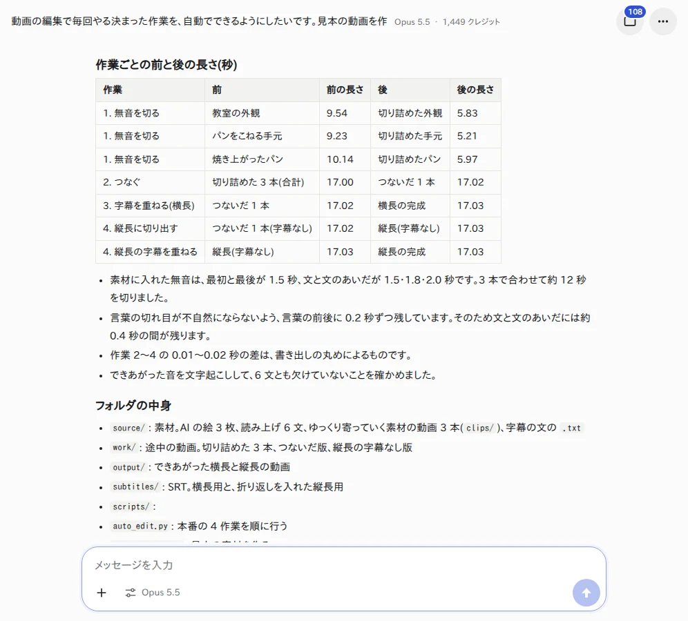Click the heading フォルダの中身

pyautogui.click(x=133, y=406)
